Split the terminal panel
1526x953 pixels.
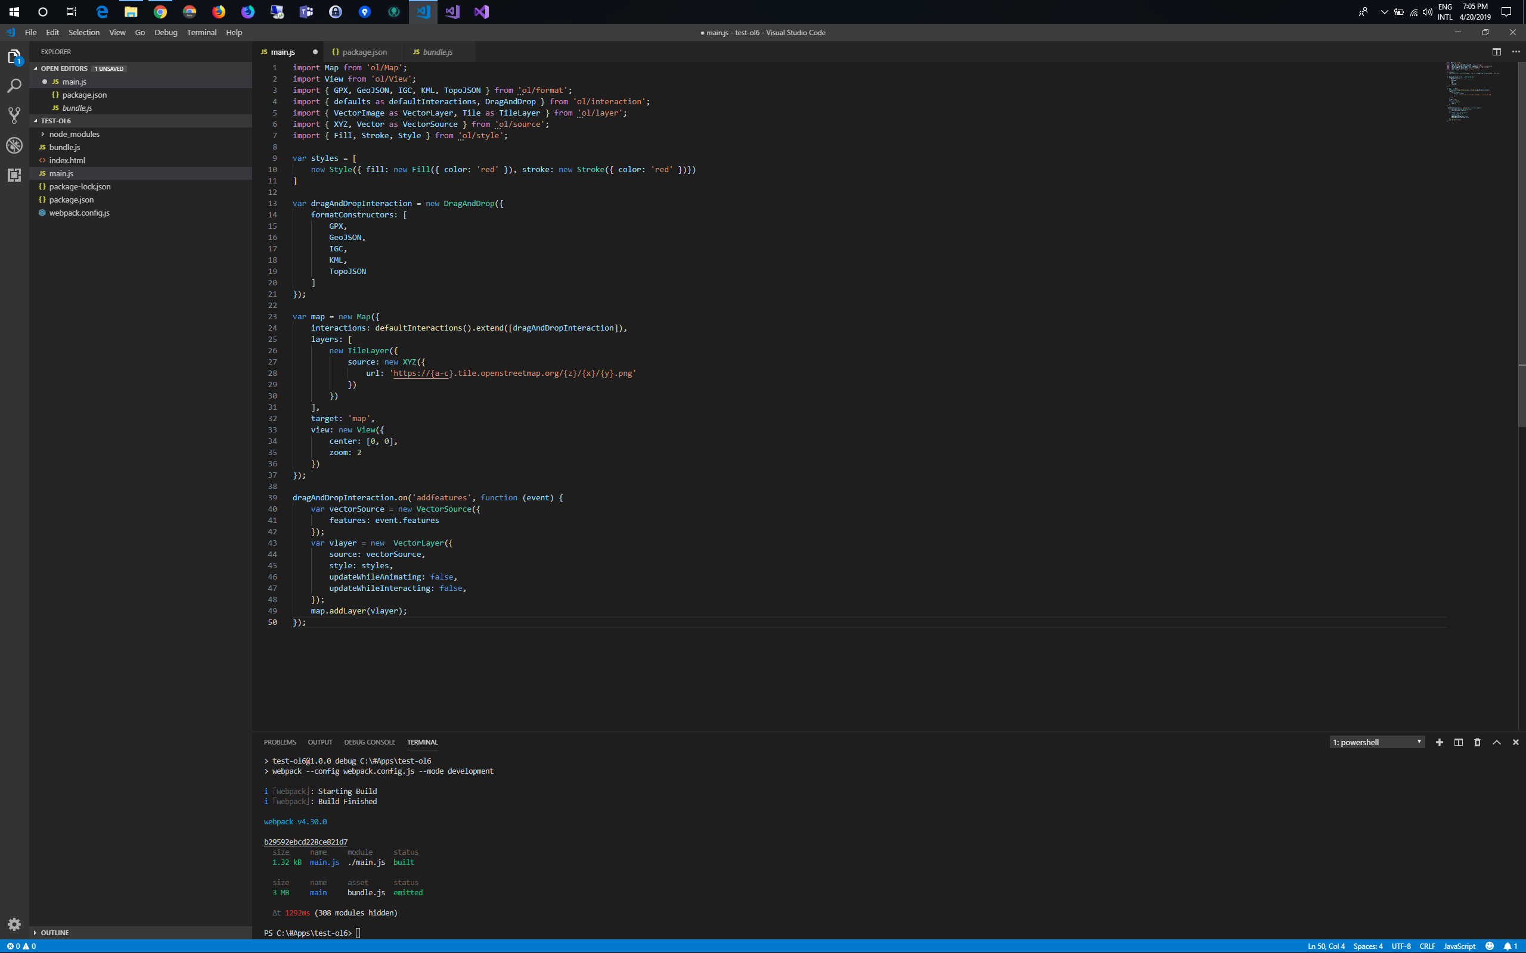pos(1458,742)
